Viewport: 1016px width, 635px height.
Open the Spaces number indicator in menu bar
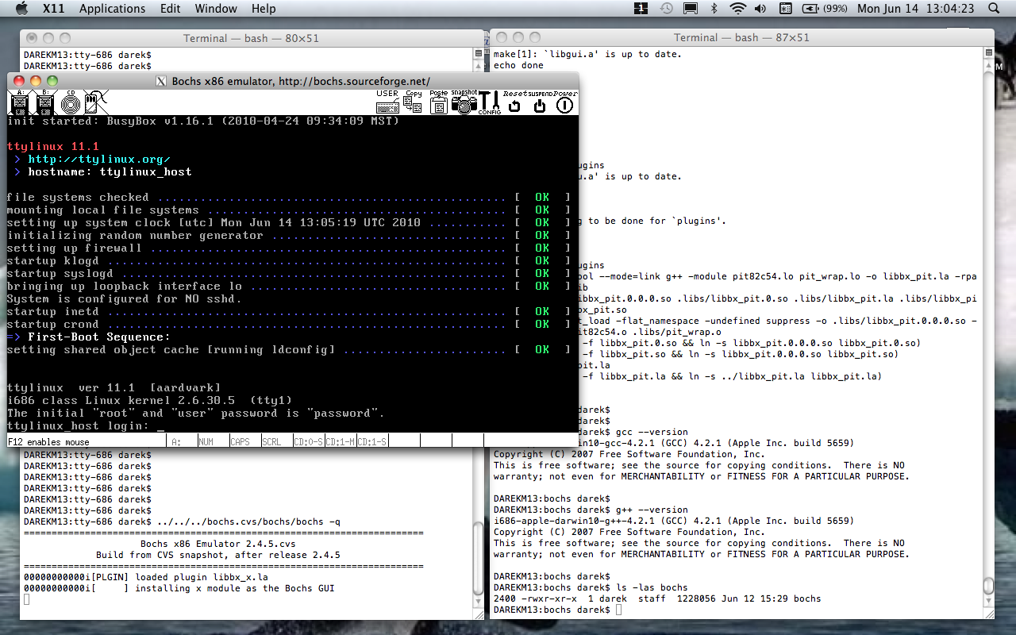pos(641,9)
